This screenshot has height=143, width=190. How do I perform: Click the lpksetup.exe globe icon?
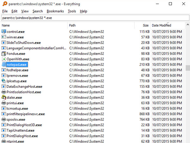pyautogui.click(x=3, y=81)
